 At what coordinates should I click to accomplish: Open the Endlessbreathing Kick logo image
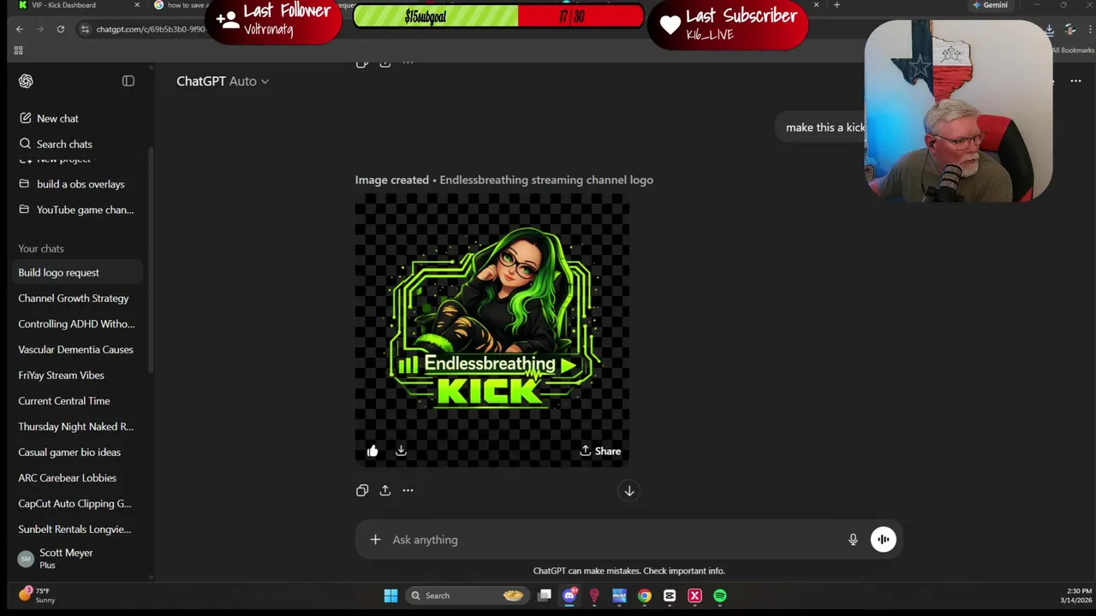pyautogui.click(x=492, y=329)
